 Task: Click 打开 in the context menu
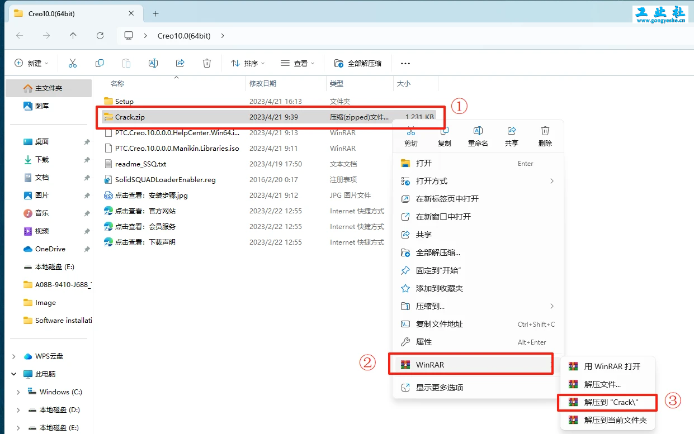[478, 163]
